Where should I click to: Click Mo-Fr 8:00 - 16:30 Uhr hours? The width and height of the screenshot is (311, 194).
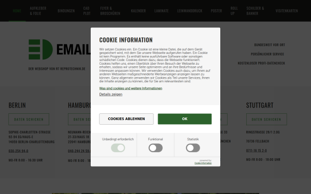pos(25,160)
